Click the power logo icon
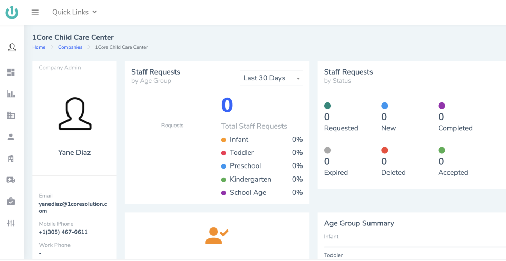This screenshot has width=506, height=261. point(12,12)
